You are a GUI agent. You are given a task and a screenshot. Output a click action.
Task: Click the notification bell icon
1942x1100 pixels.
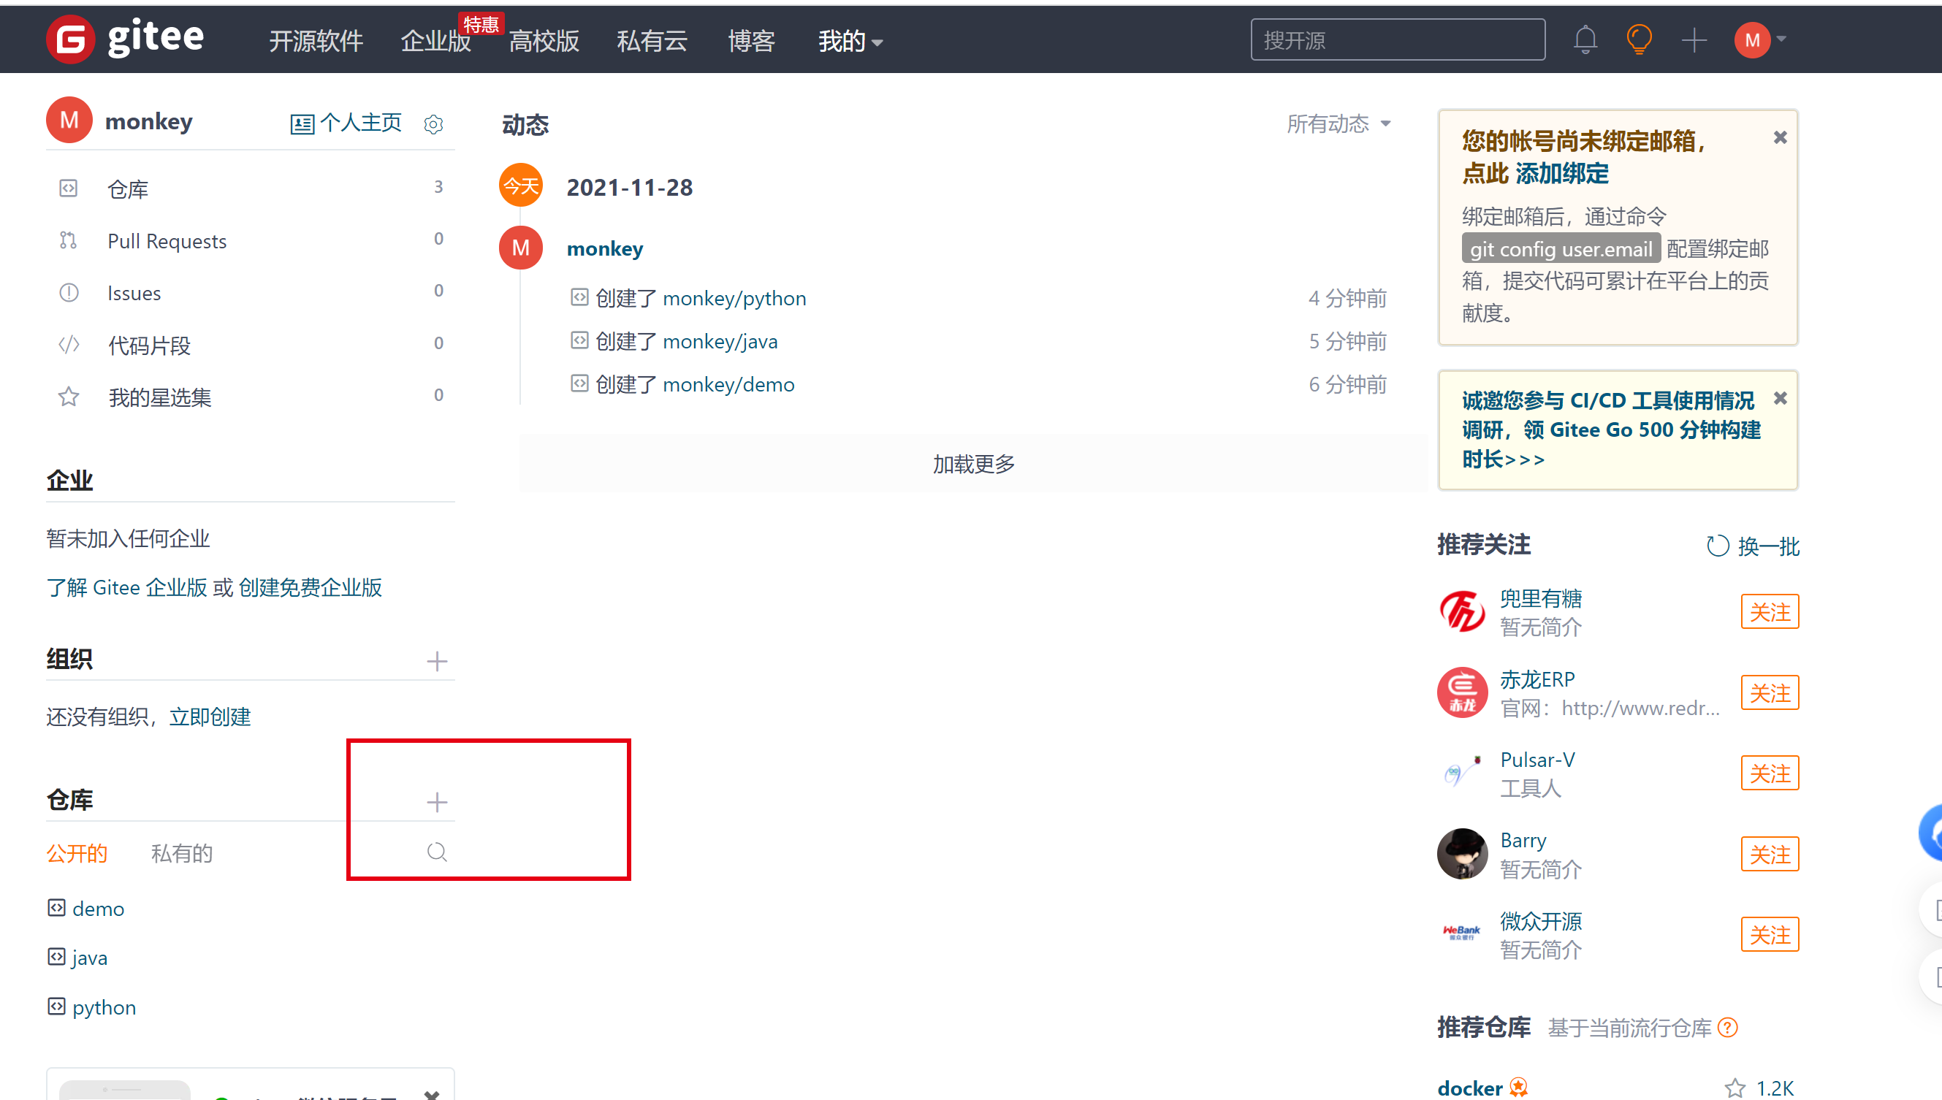coord(1585,39)
